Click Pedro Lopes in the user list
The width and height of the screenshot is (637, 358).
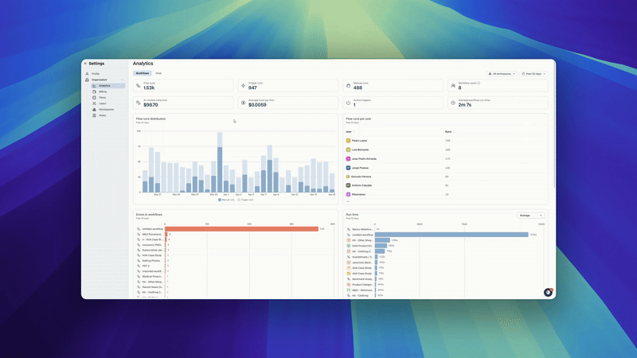click(x=359, y=141)
